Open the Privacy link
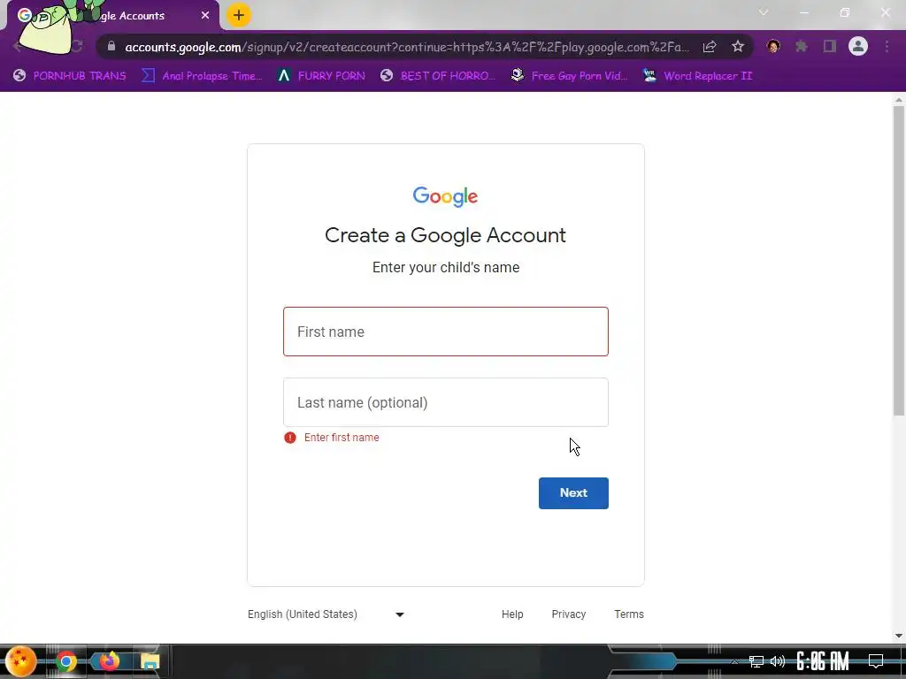Screen dimensions: 906x679 [569, 614]
